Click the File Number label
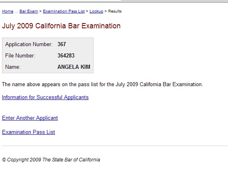This screenshot has height=178, width=228. tap(20, 55)
